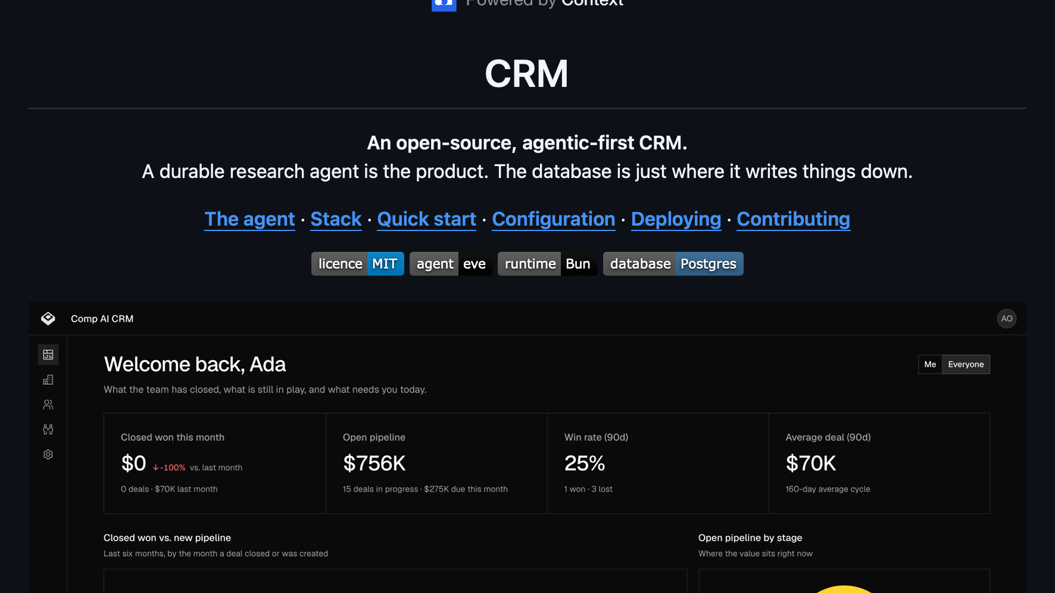Click '0 deals · $70K last month' text
The width and height of the screenshot is (1055, 593).
pos(169,489)
